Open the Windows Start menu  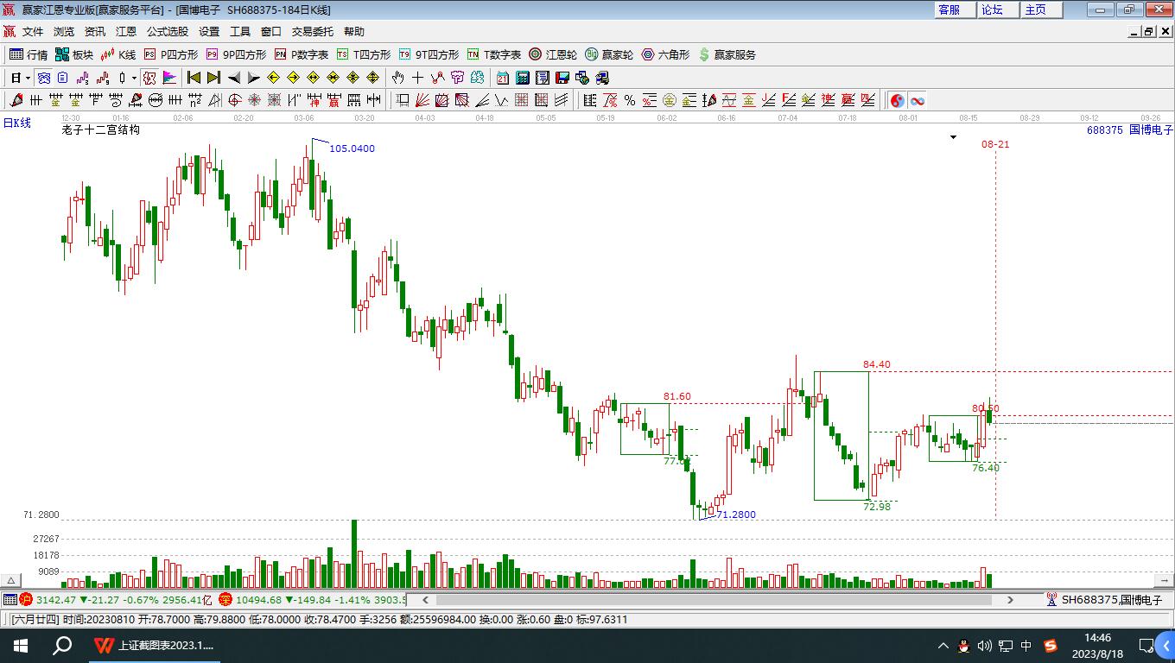click(x=21, y=645)
